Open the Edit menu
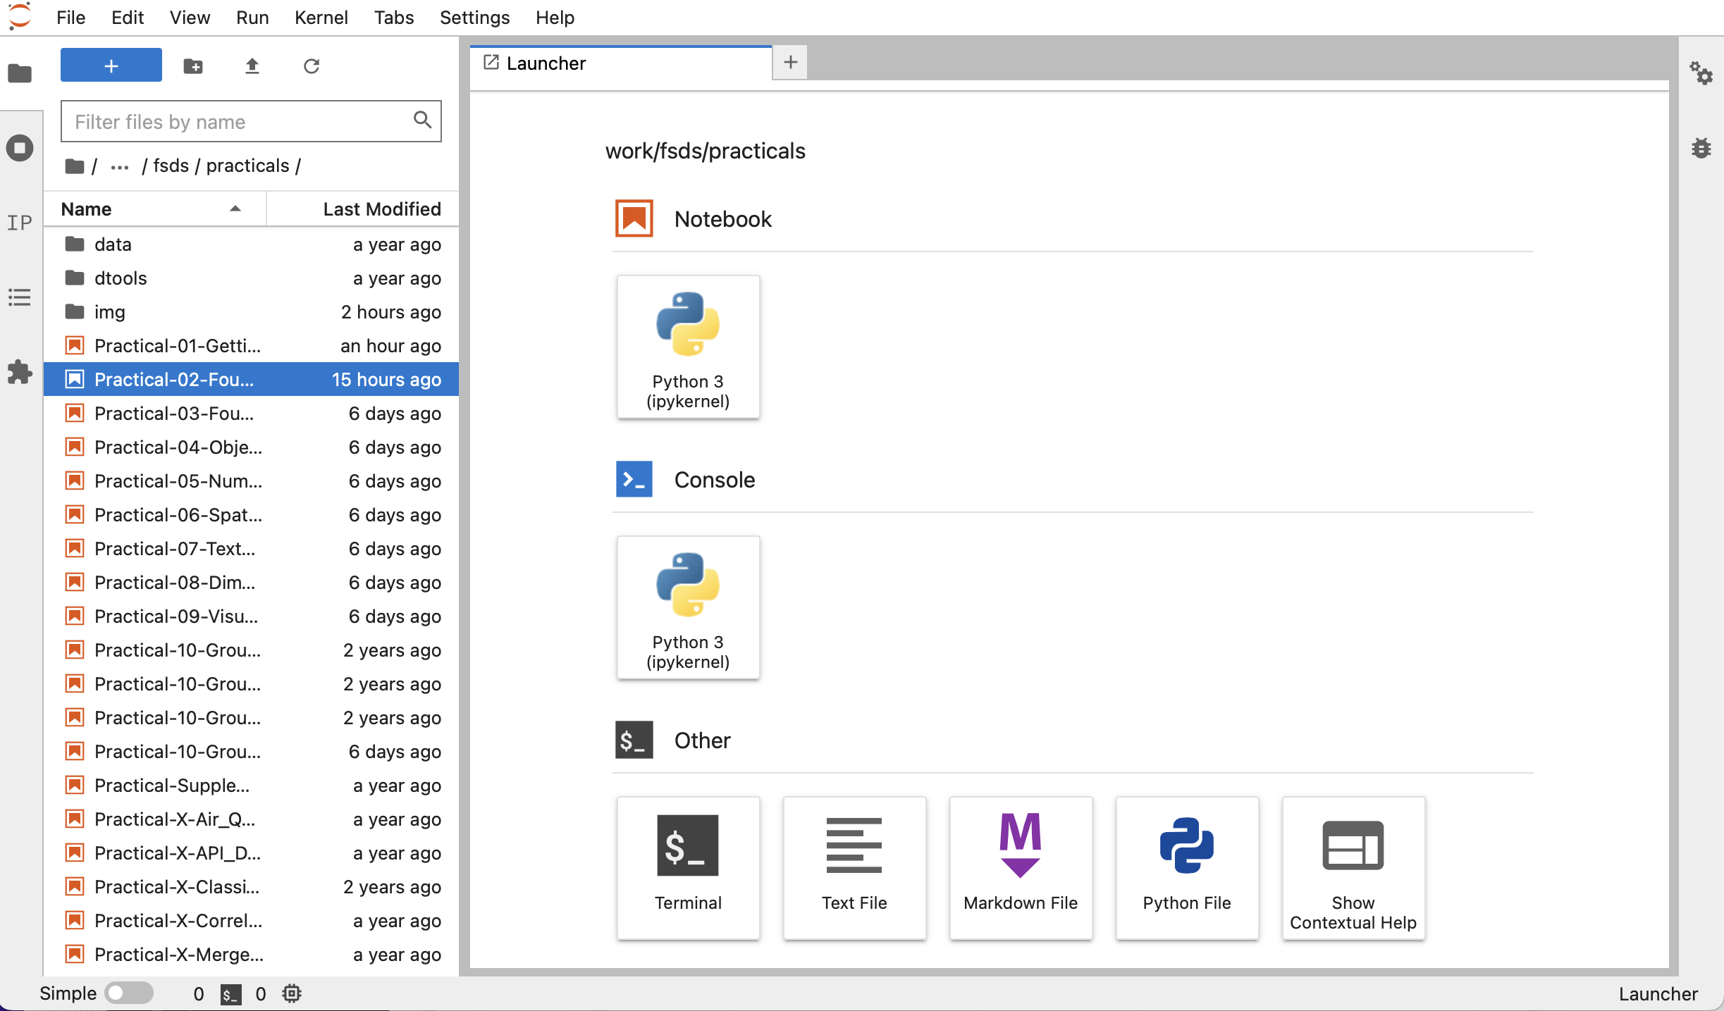The width and height of the screenshot is (1724, 1011). [x=128, y=18]
